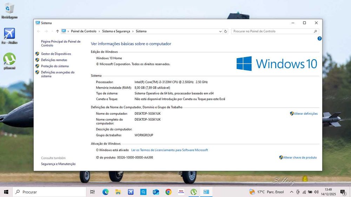Click Sistema breadcrumb in address bar
Viewport: 351px width, 197px height.
(x=141, y=31)
